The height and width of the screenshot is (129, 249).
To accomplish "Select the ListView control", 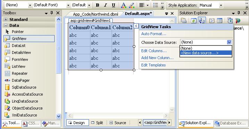I will click(29, 66).
